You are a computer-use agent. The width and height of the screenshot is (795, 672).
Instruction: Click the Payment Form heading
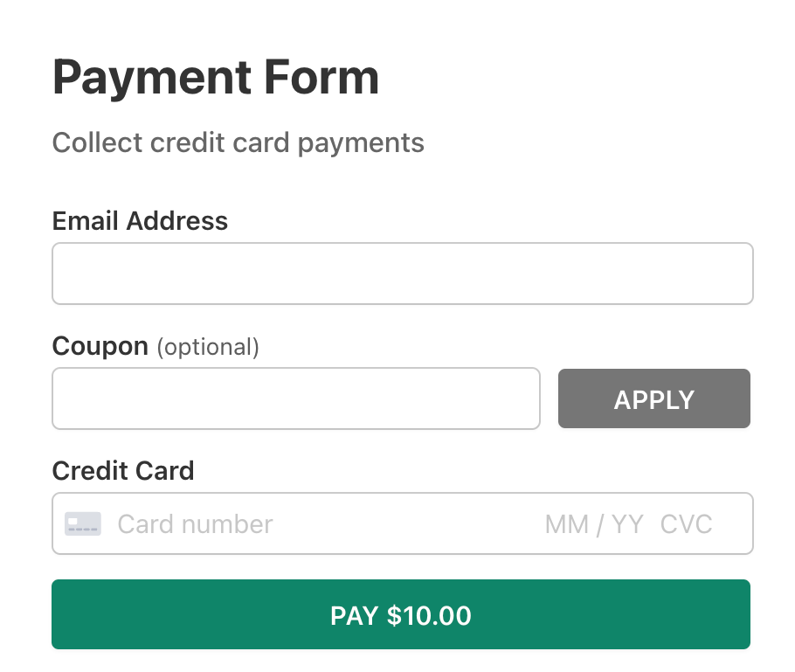pyautogui.click(x=216, y=77)
